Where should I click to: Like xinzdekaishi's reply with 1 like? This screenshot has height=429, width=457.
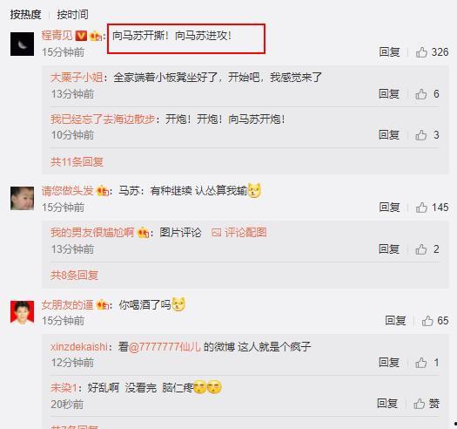click(x=427, y=363)
